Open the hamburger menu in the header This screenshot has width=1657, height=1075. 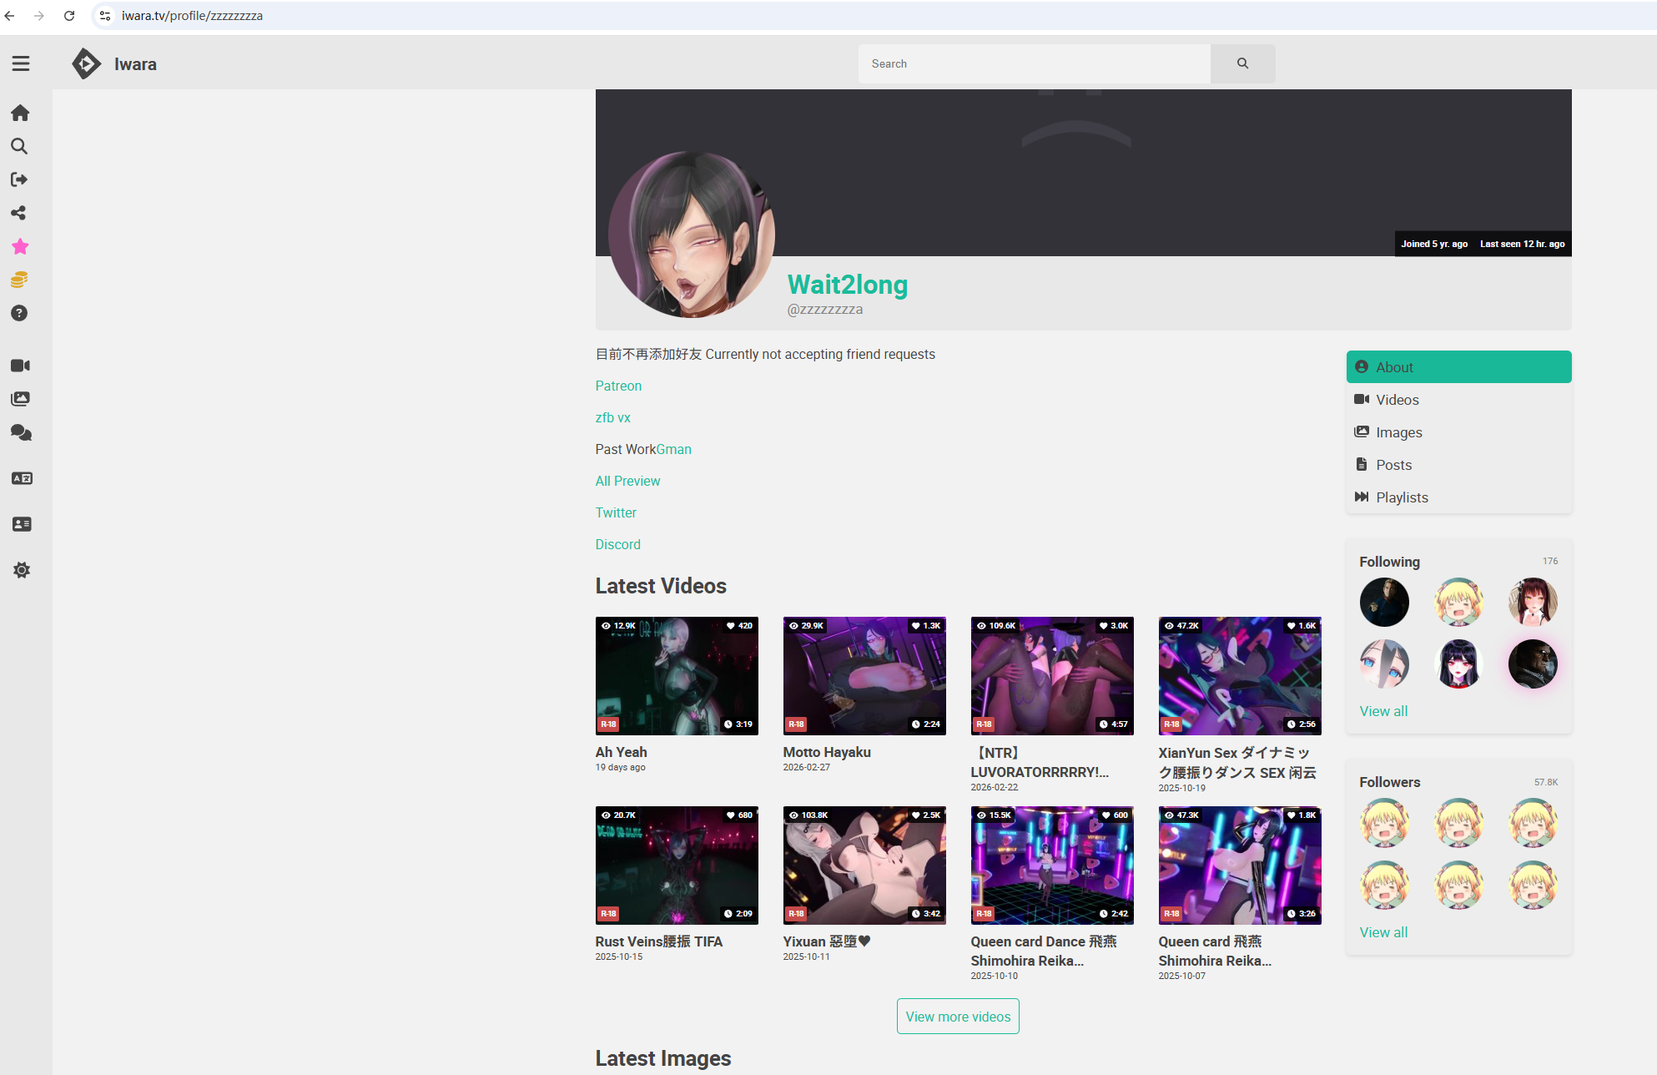coord(21,63)
